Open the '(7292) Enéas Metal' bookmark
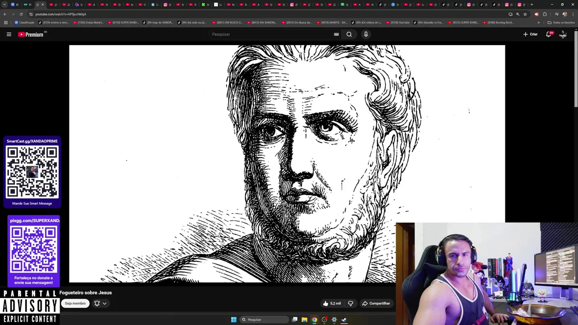The width and height of the screenshot is (578, 325). (88, 23)
